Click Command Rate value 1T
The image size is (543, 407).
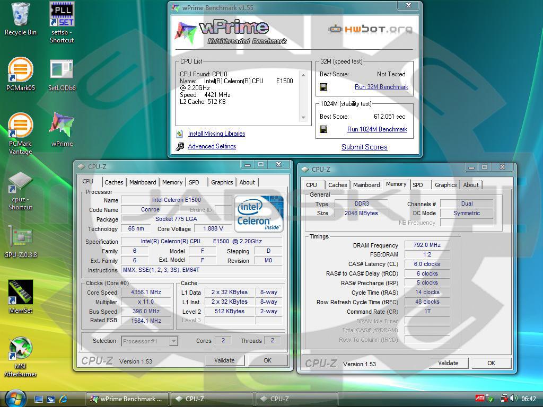pos(427,312)
